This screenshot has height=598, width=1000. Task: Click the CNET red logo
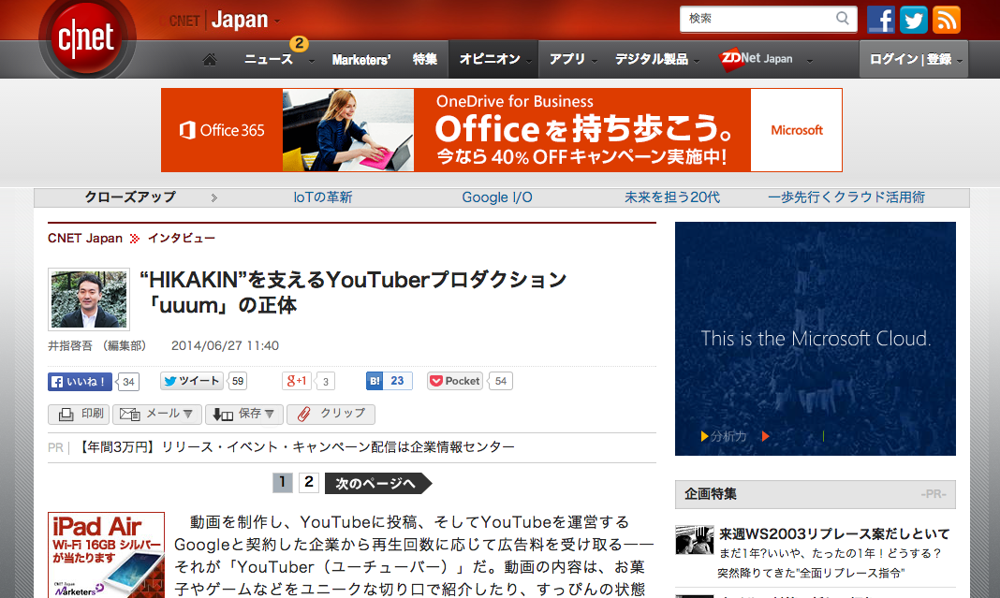tap(87, 37)
